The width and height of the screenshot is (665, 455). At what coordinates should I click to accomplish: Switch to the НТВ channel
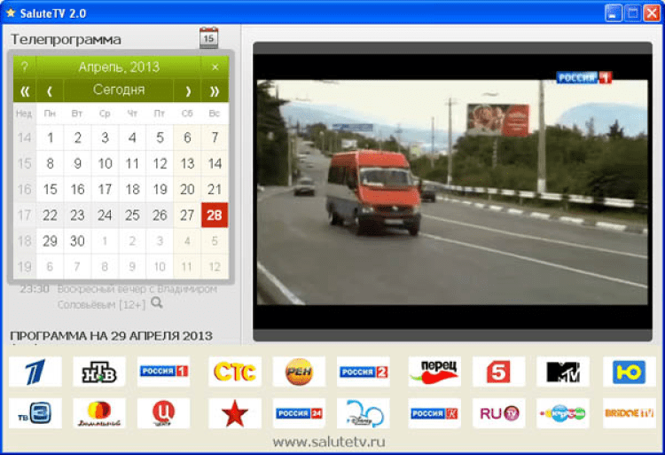coord(99,372)
